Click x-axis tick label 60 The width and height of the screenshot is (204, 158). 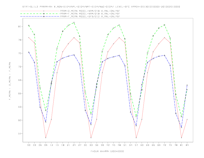coord(142,145)
